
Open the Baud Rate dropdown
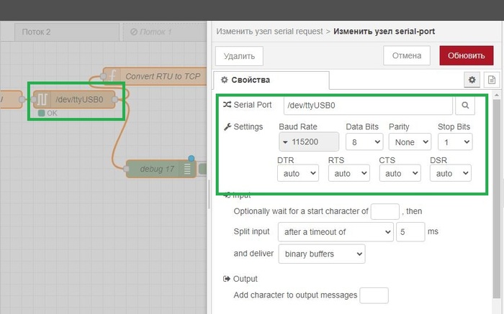click(x=309, y=142)
